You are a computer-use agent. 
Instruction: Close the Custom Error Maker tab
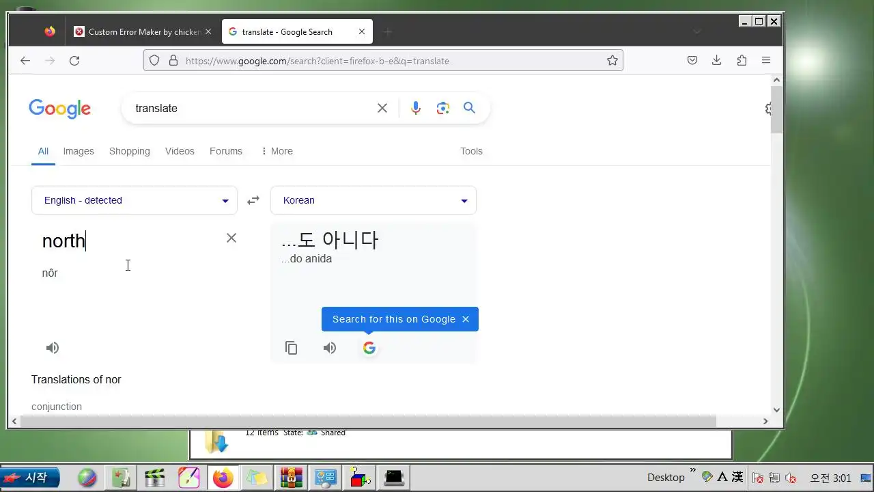(x=208, y=31)
